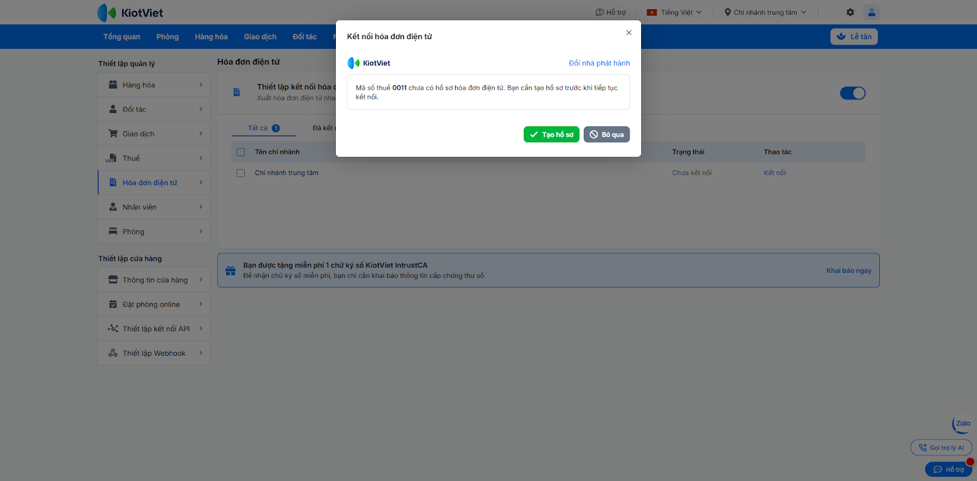The height and width of the screenshot is (481, 977).
Task: Click the Đối tác person icon in the sidebar
Action: click(x=113, y=109)
